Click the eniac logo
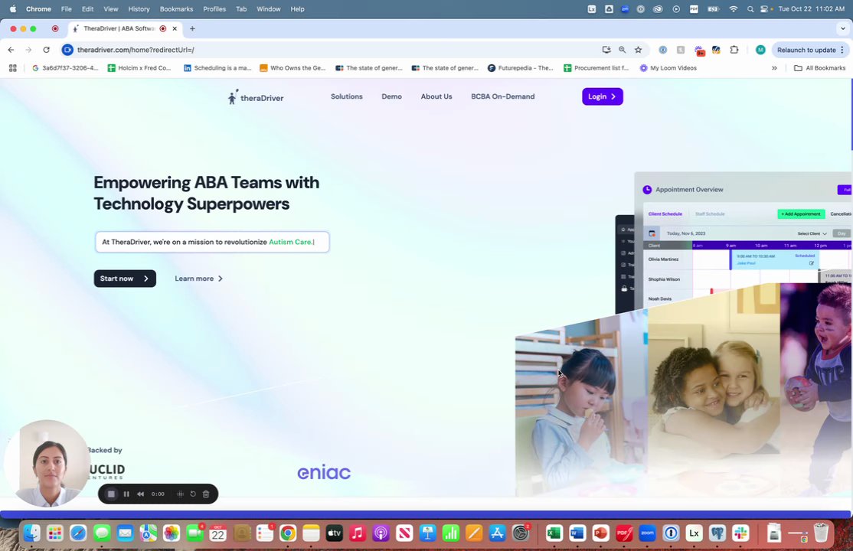853x551 pixels. 324,472
